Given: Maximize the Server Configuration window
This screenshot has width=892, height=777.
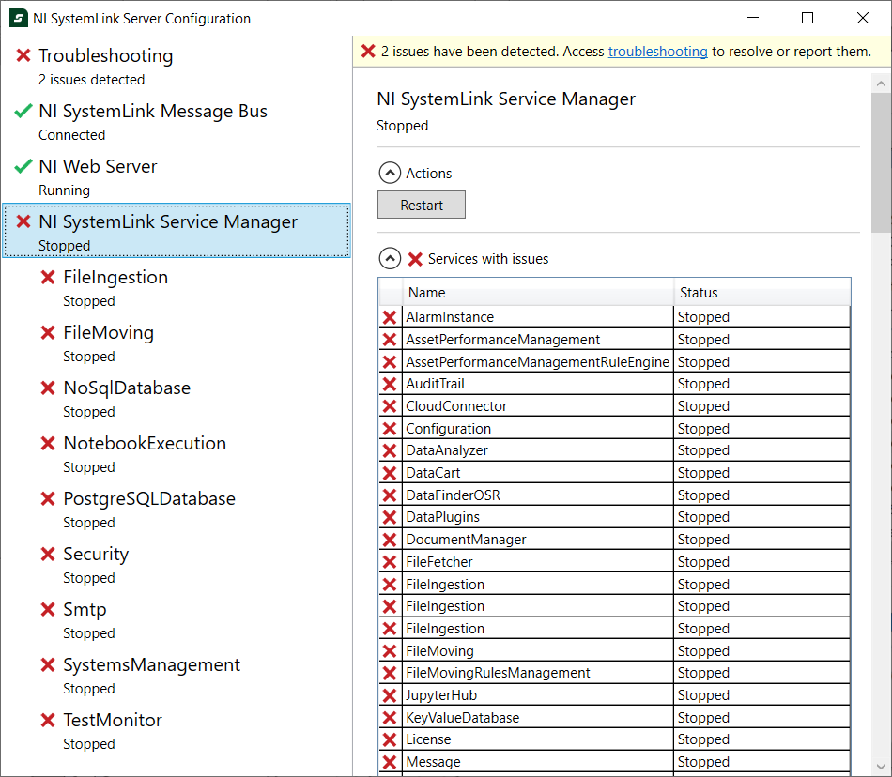Looking at the screenshot, I should coord(807,18).
